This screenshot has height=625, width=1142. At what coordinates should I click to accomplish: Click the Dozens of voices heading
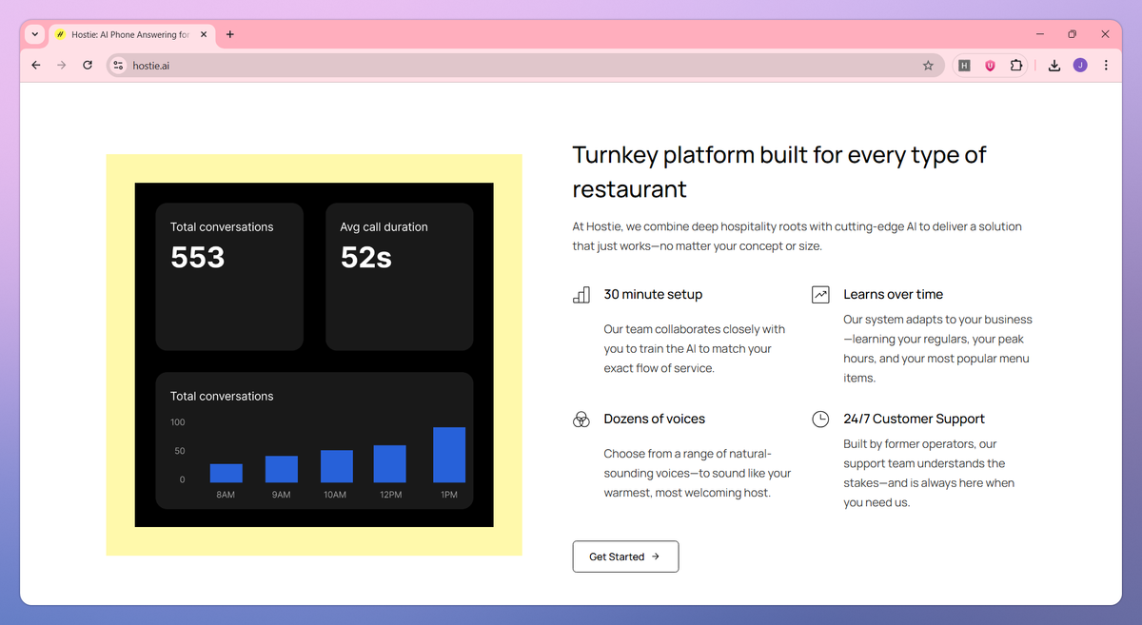(655, 420)
